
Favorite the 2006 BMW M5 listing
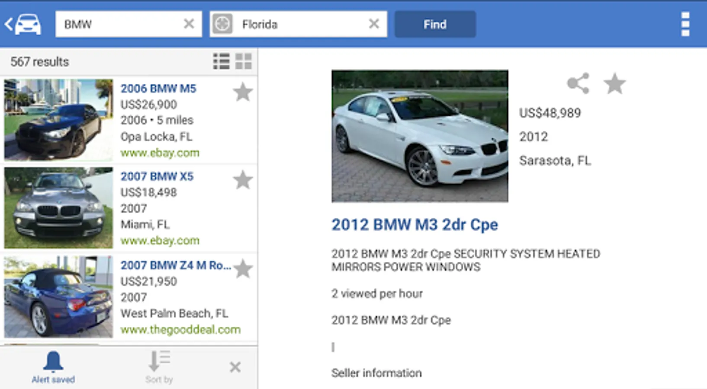pyautogui.click(x=243, y=92)
